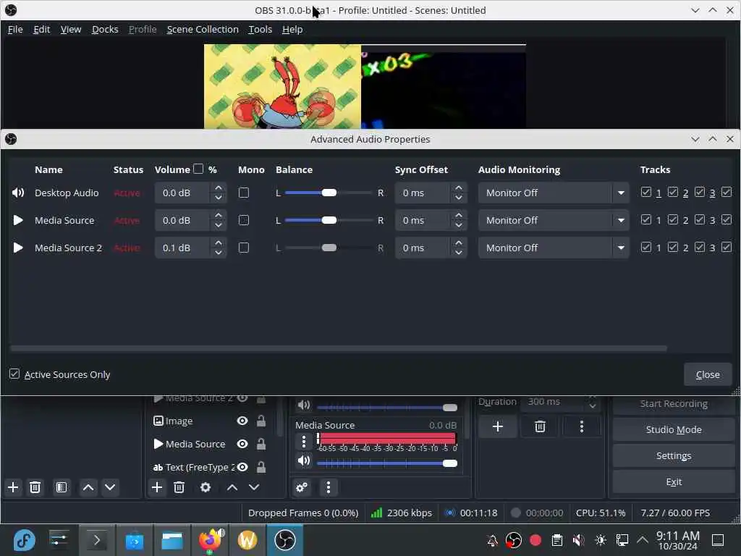Click Media Source balance slider

click(329, 220)
